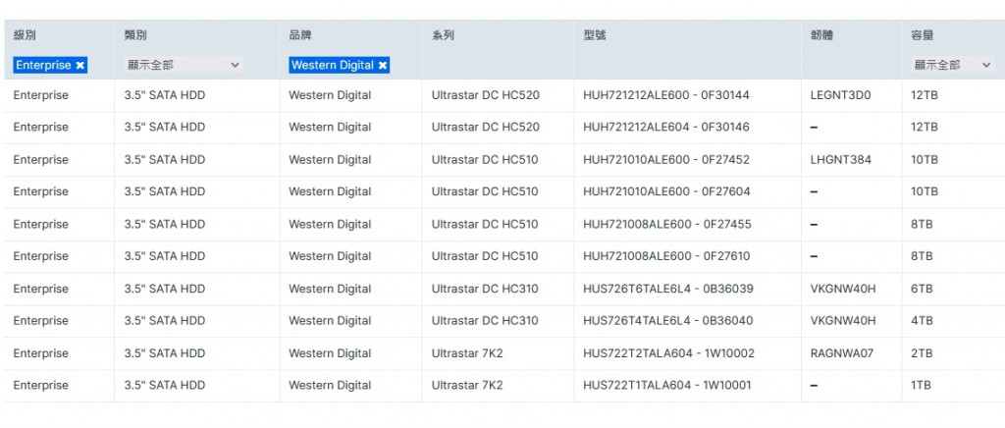Click firmware value LEGNT3D0
Viewport: 1005px width, 428px height.
pyautogui.click(x=840, y=95)
